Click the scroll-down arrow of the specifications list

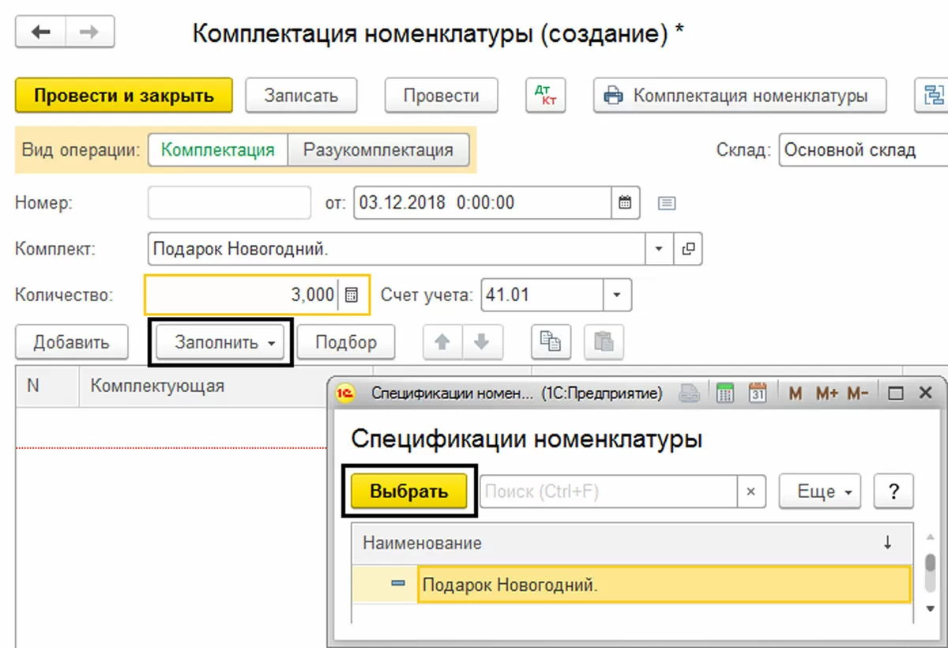pos(931,608)
